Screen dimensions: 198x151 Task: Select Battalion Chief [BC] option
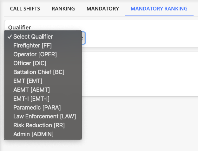[39, 72]
